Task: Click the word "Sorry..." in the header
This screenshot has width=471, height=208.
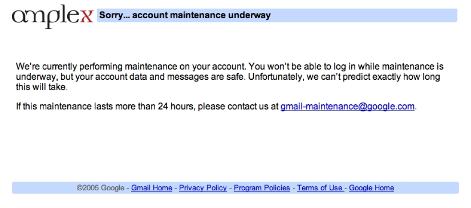Action: coord(114,15)
